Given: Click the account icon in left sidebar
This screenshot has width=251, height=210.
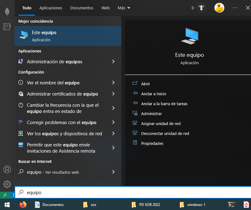Looking at the screenshot, I should (7, 169).
